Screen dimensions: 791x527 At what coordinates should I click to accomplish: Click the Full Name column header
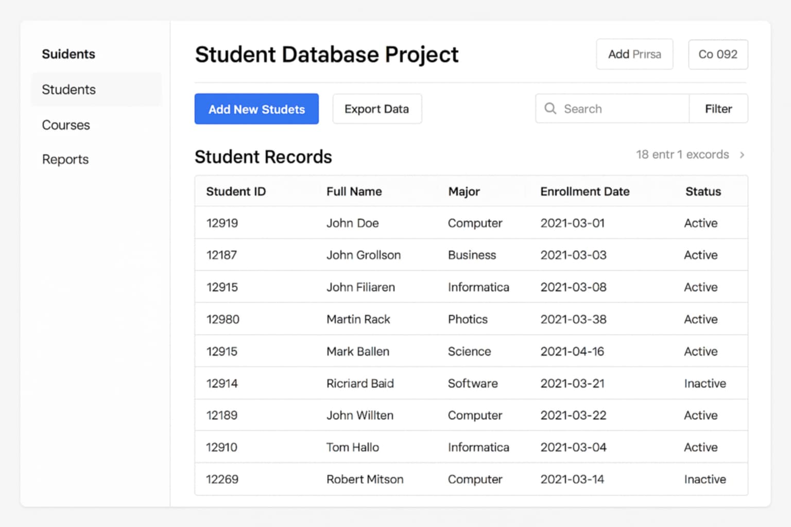click(354, 191)
